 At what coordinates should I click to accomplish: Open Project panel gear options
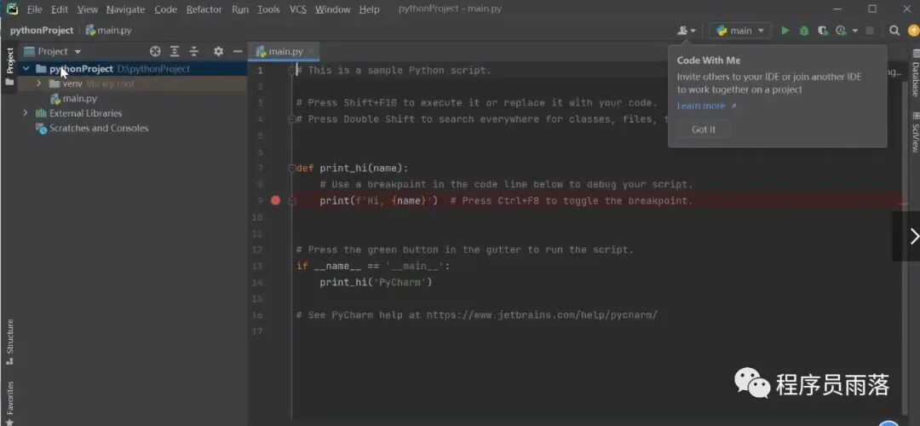pyautogui.click(x=218, y=52)
